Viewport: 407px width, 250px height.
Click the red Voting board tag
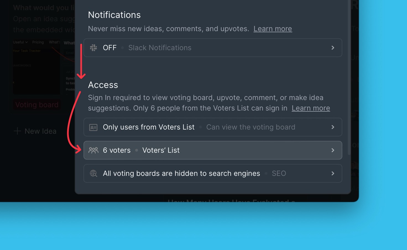click(x=37, y=105)
